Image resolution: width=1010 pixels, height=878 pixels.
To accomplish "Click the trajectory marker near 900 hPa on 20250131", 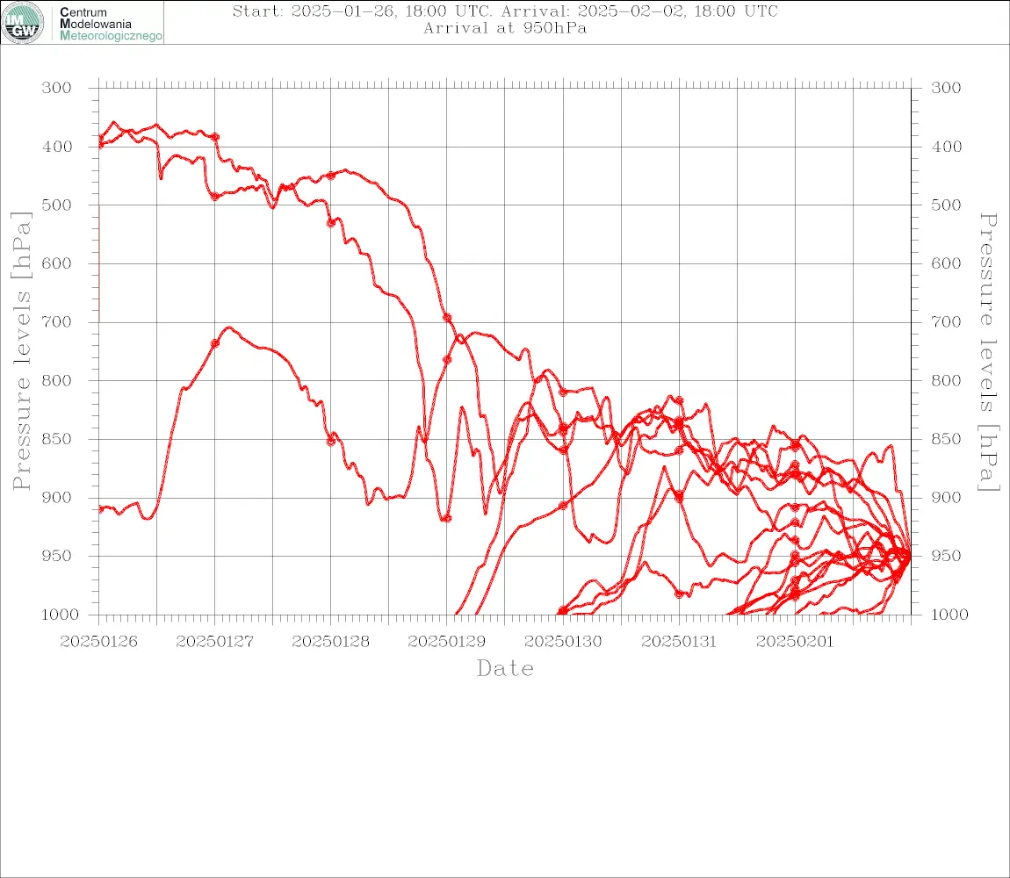I will (679, 497).
